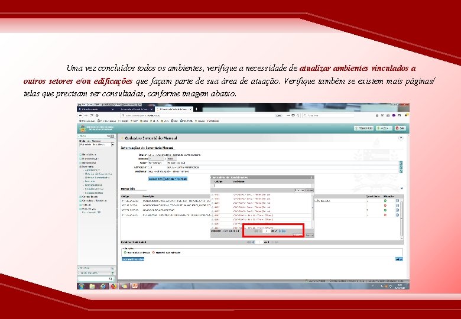Viewport: 461px width, 319px height.
Task: Click lookup icon beside Edificação field
Action: pos(401,167)
